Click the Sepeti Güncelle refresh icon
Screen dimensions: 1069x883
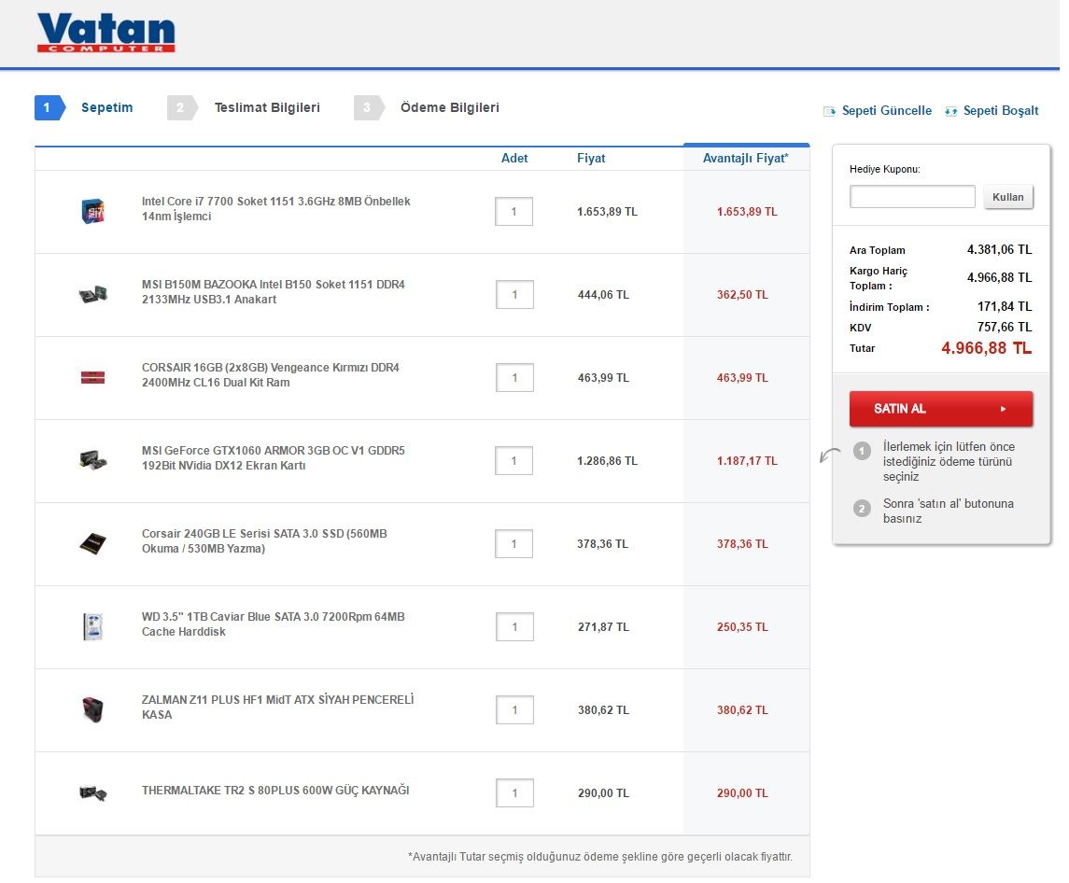point(829,111)
